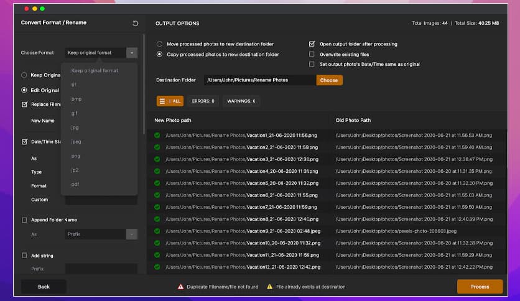
Task: Enable Set output photo's Date/Time same as original
Action: 312,64
